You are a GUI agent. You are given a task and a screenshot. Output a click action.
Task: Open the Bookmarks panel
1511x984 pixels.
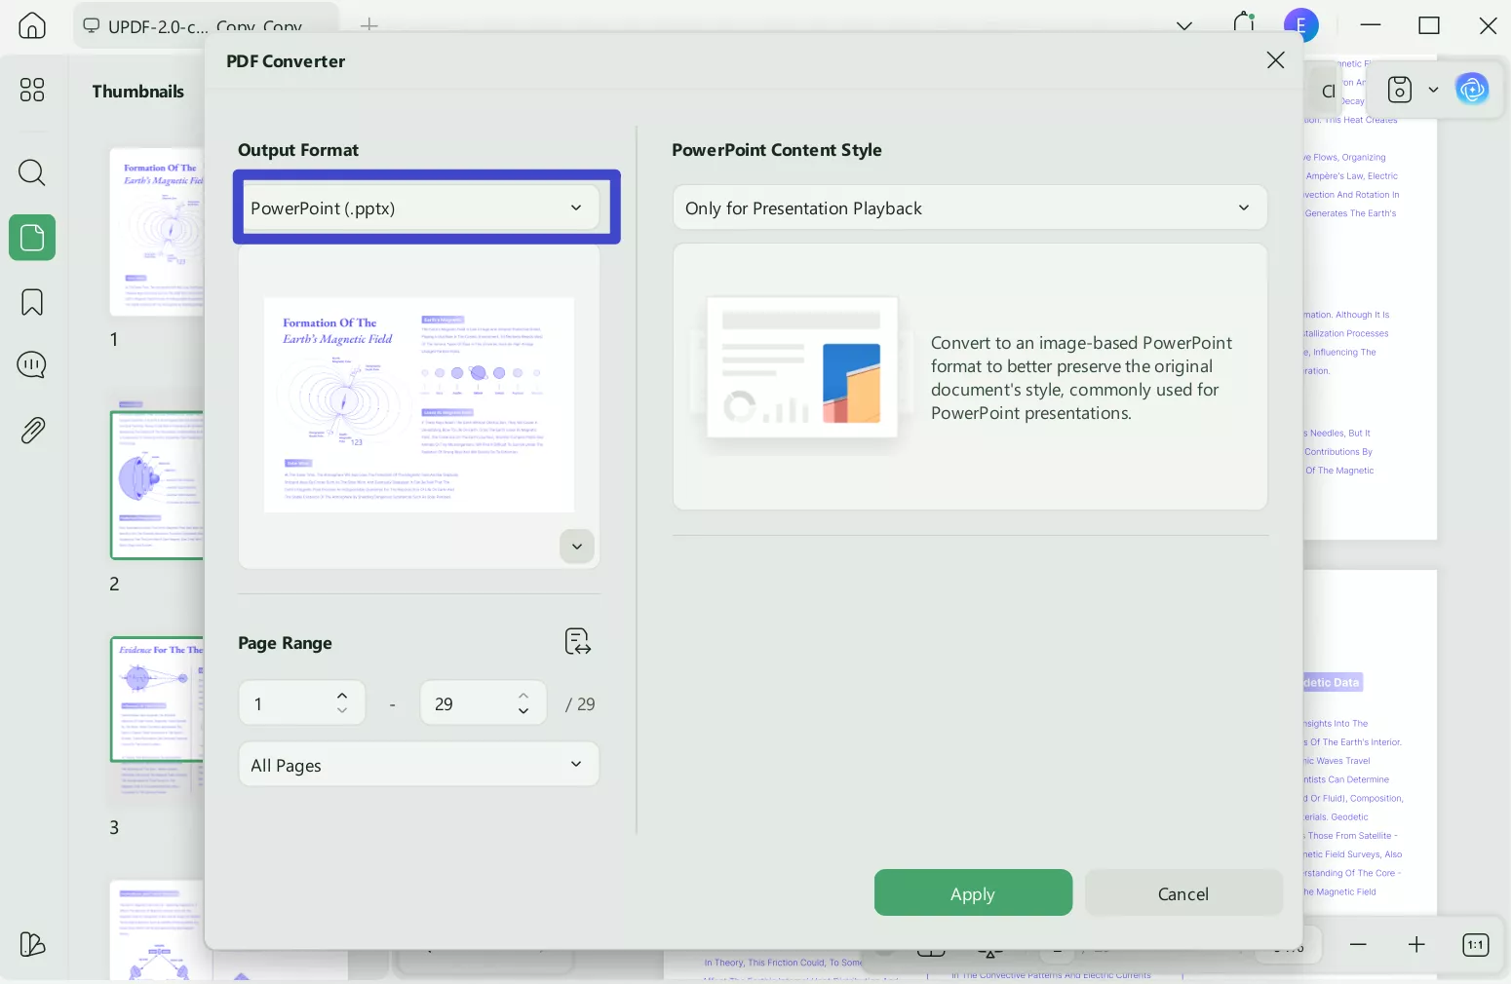pos(31,302)
